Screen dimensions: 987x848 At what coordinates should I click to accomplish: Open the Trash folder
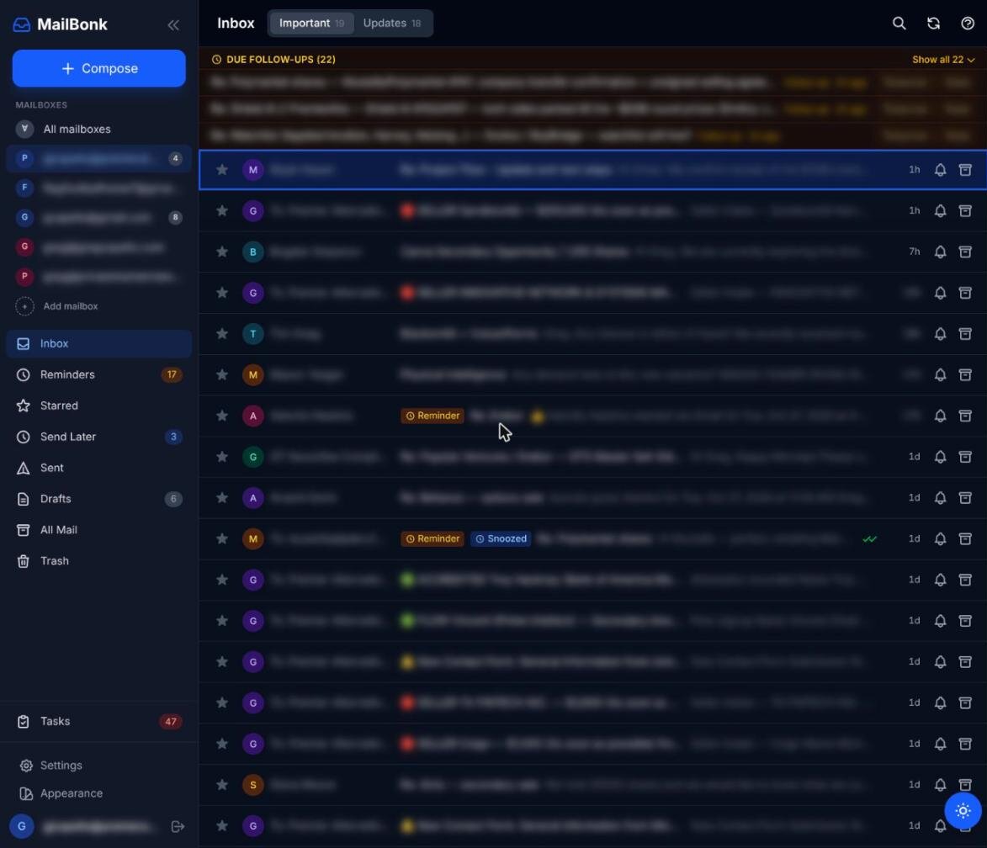click(98, 561)
